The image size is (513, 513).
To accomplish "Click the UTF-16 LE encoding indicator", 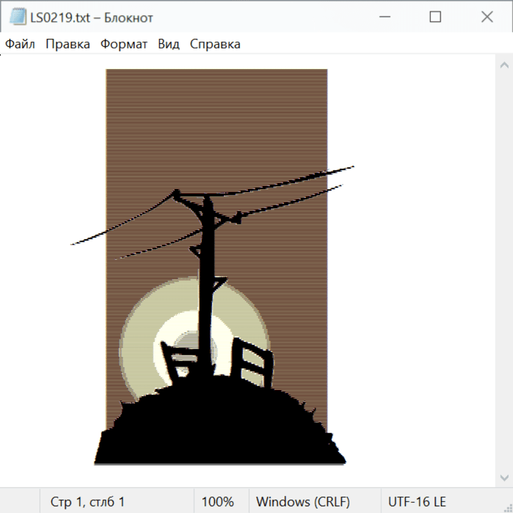I will [x=417, y=502].
